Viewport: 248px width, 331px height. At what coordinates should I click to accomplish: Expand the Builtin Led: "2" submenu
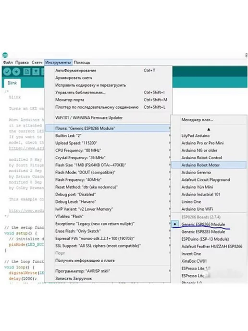(108, 136)
